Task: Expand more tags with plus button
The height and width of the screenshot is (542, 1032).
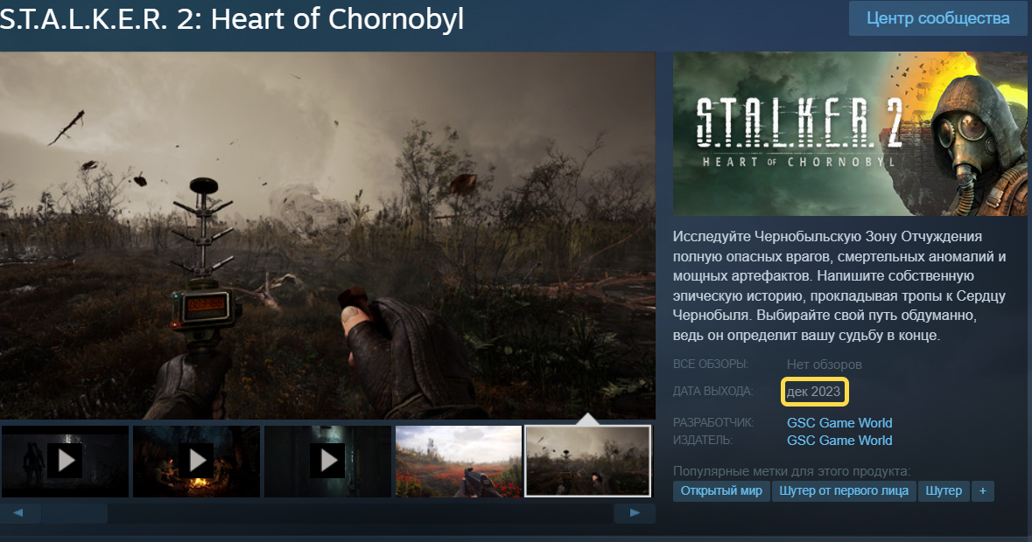Action: [983, 491]
